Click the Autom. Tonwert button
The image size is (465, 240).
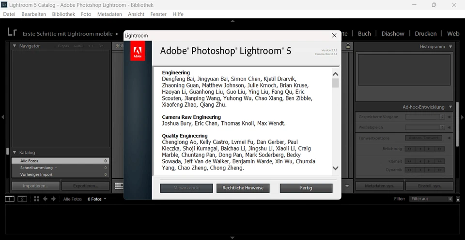[x=423, y=138]
